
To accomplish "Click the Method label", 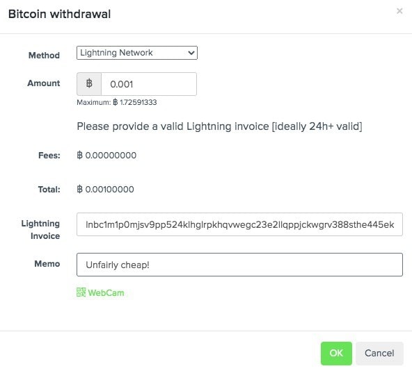I will (x=44, y=56).
